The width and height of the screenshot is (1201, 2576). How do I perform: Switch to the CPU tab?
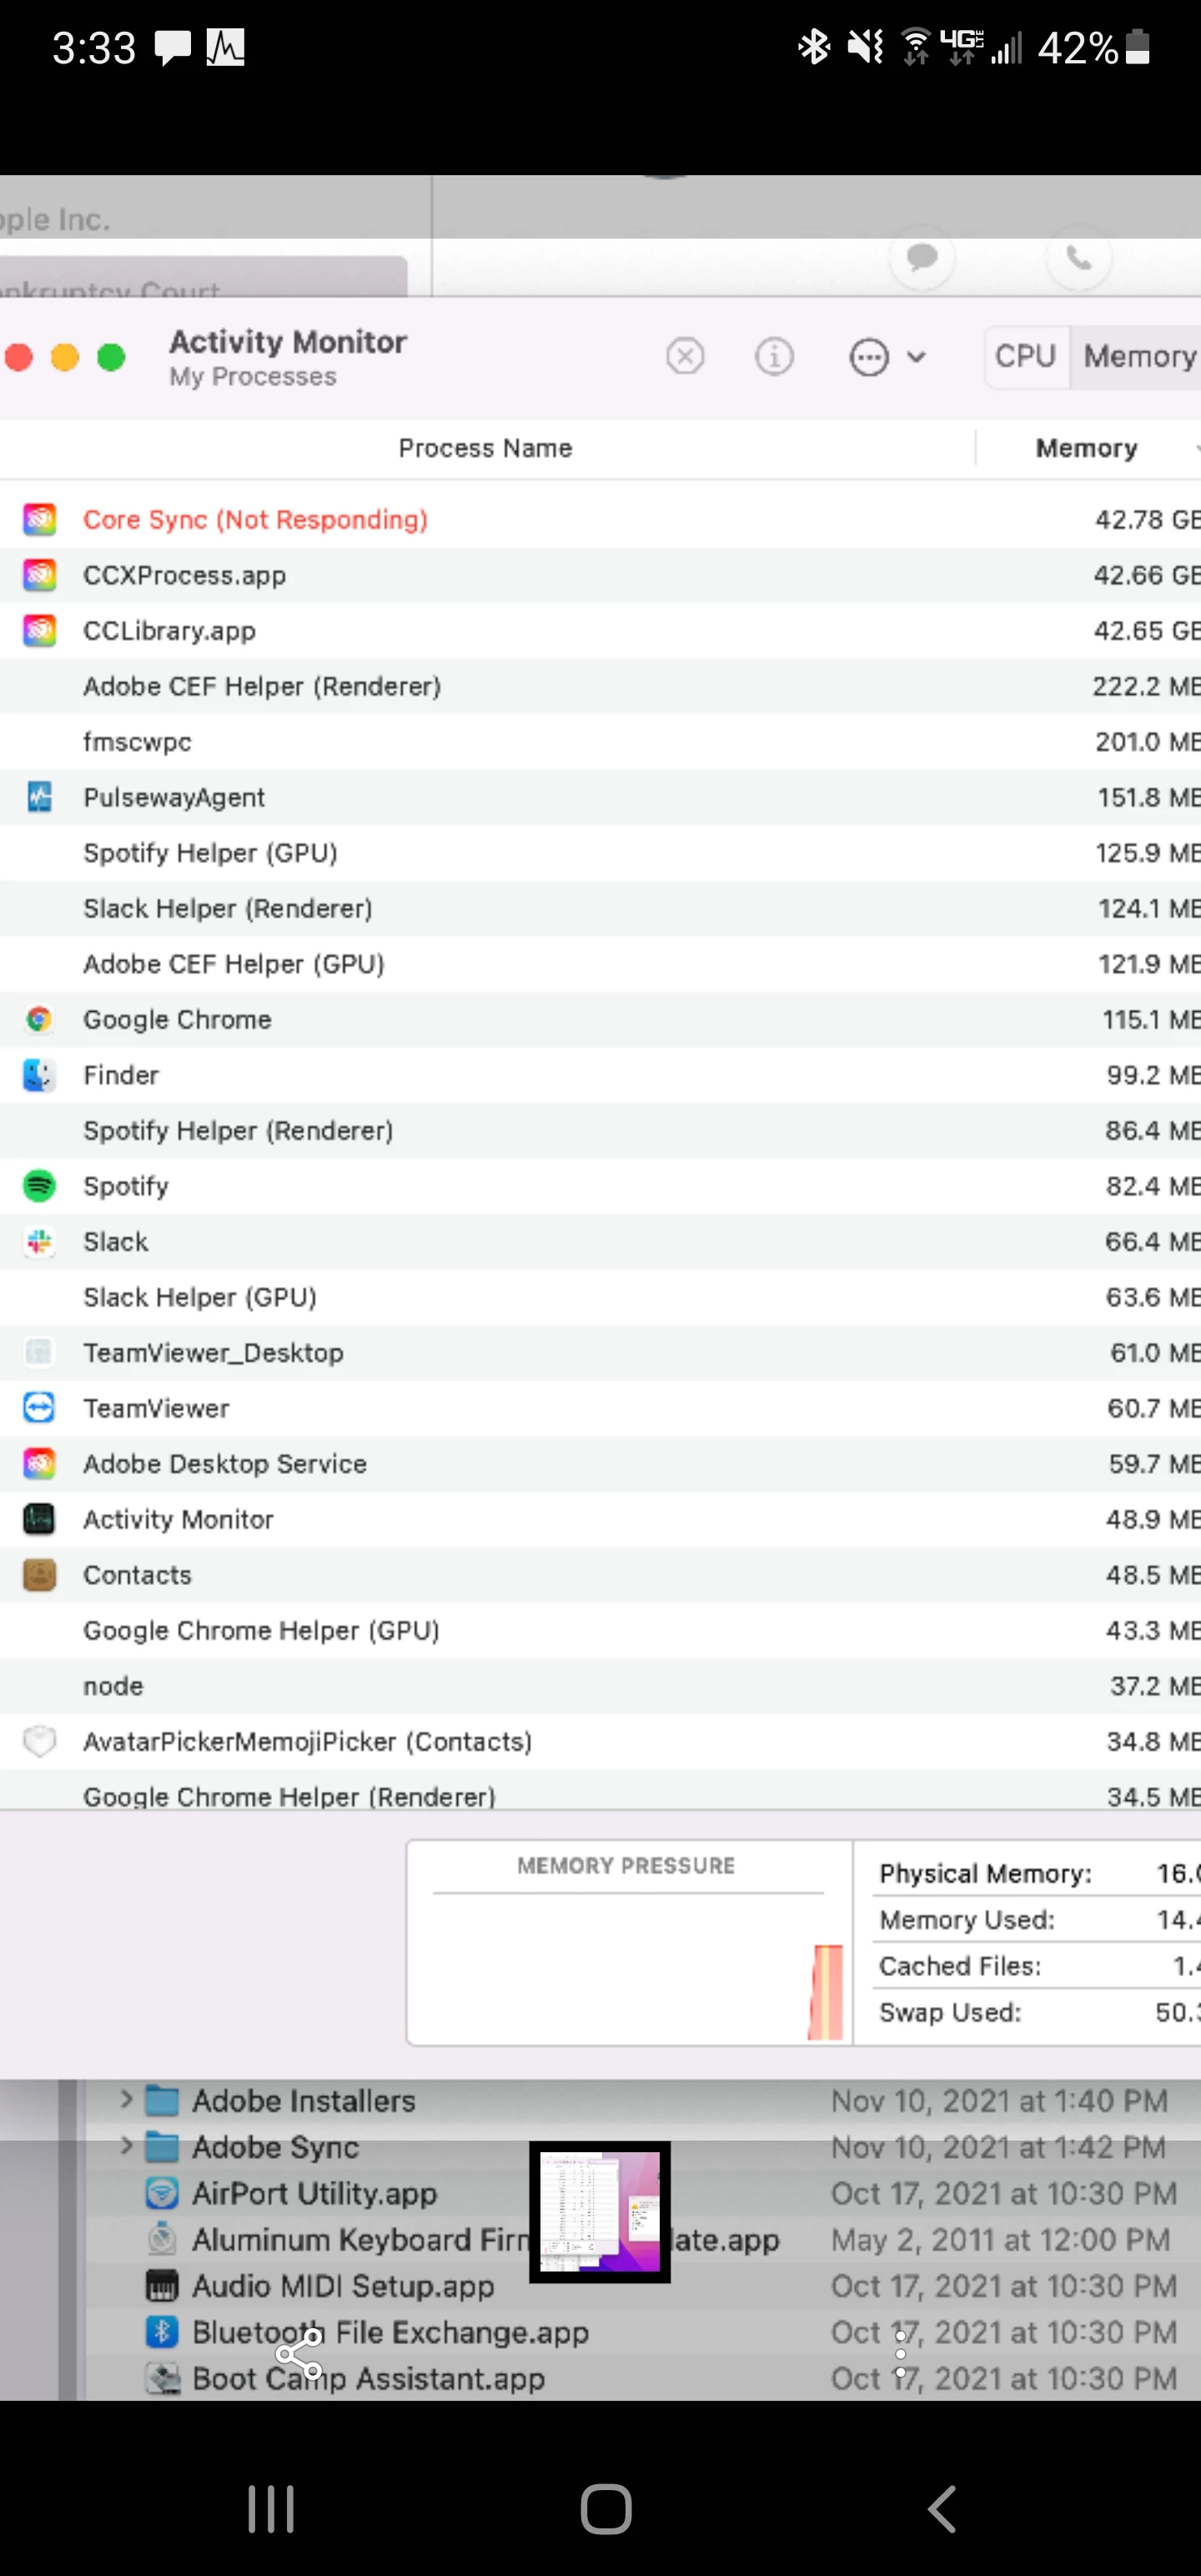(1025, 356)
